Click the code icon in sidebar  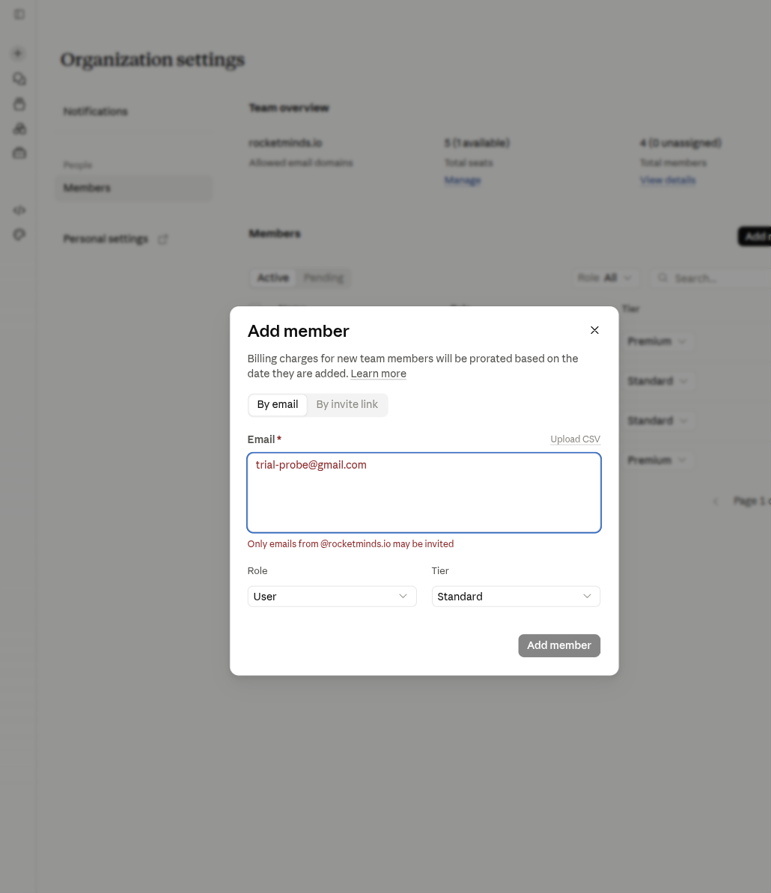19,210
